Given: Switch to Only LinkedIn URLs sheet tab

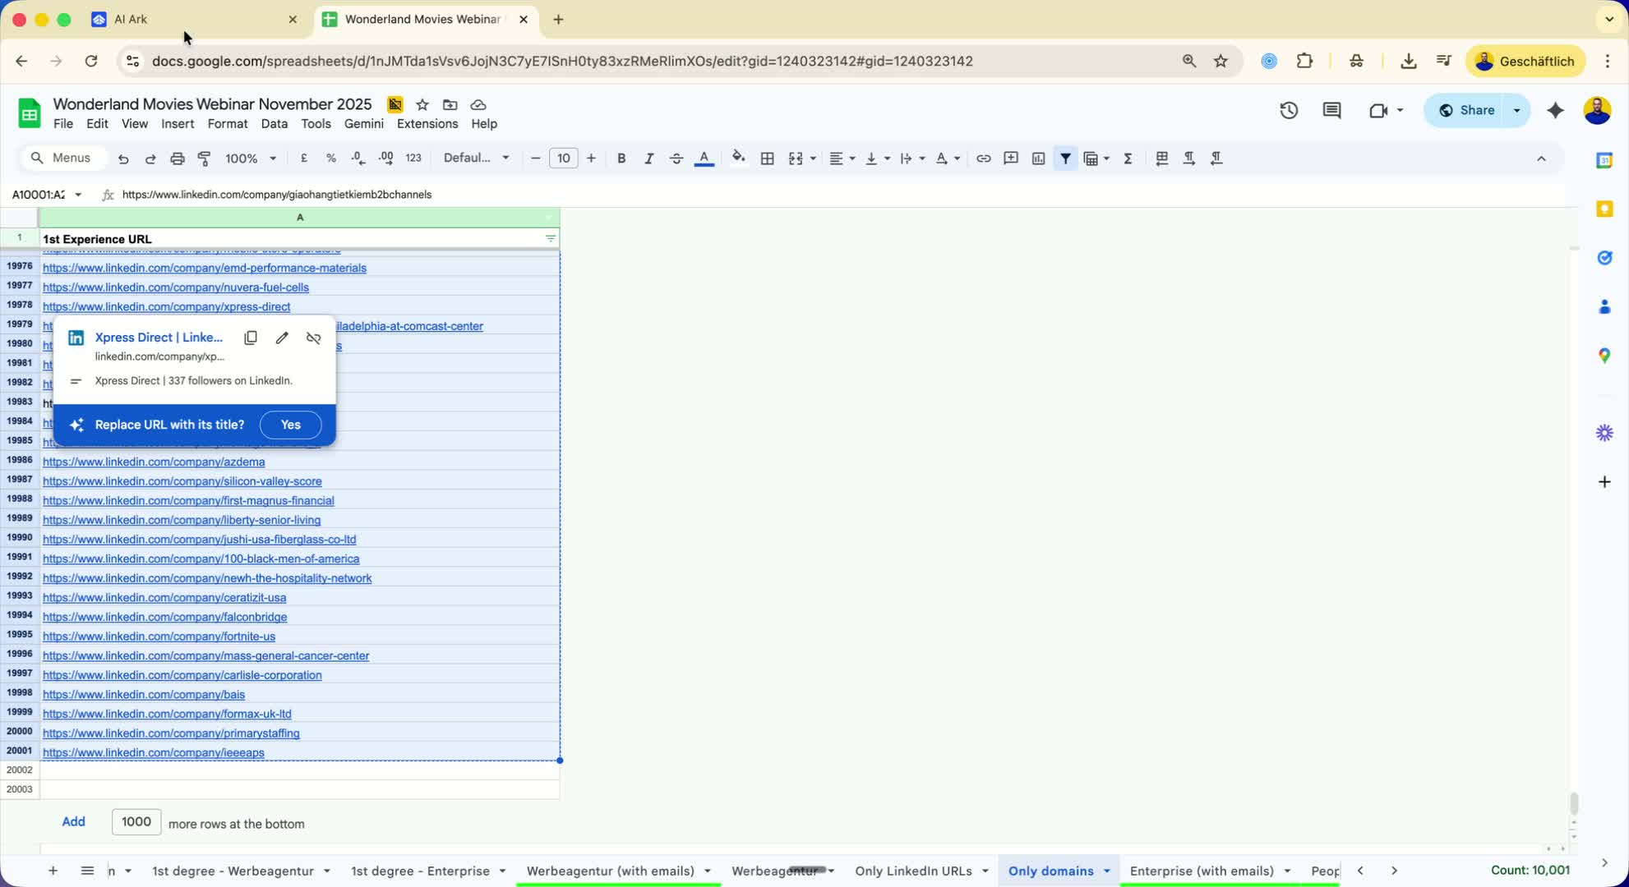Looking at the screenshot, I should tap(912, 871).
